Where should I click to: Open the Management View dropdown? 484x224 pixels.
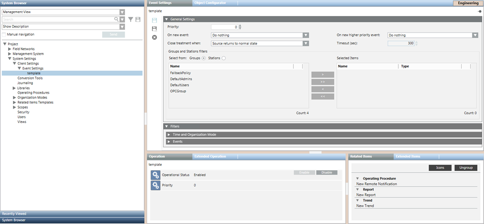(x=122, y=12)
